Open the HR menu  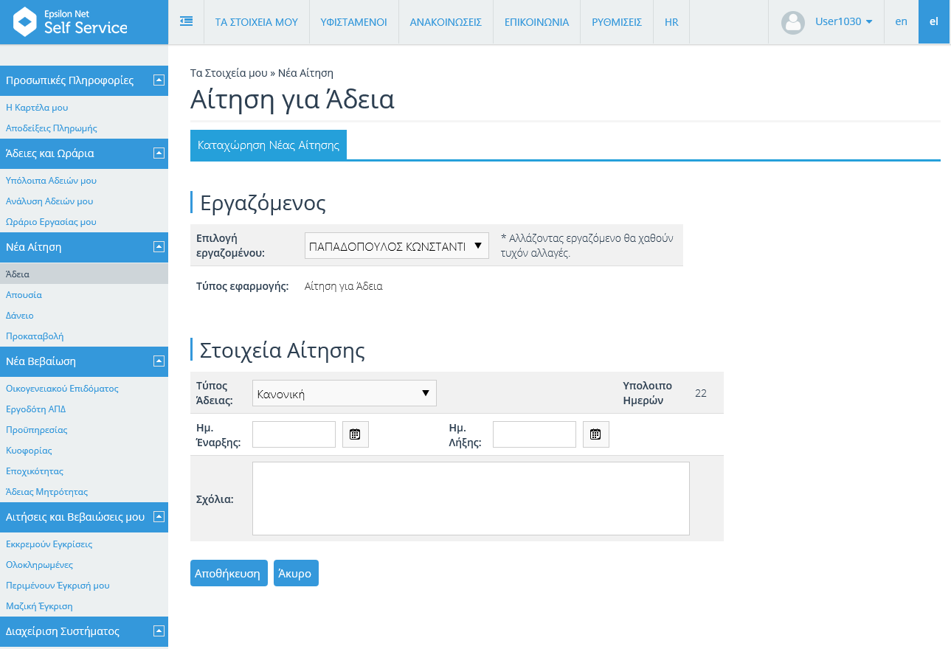click(x=671, y=22)
